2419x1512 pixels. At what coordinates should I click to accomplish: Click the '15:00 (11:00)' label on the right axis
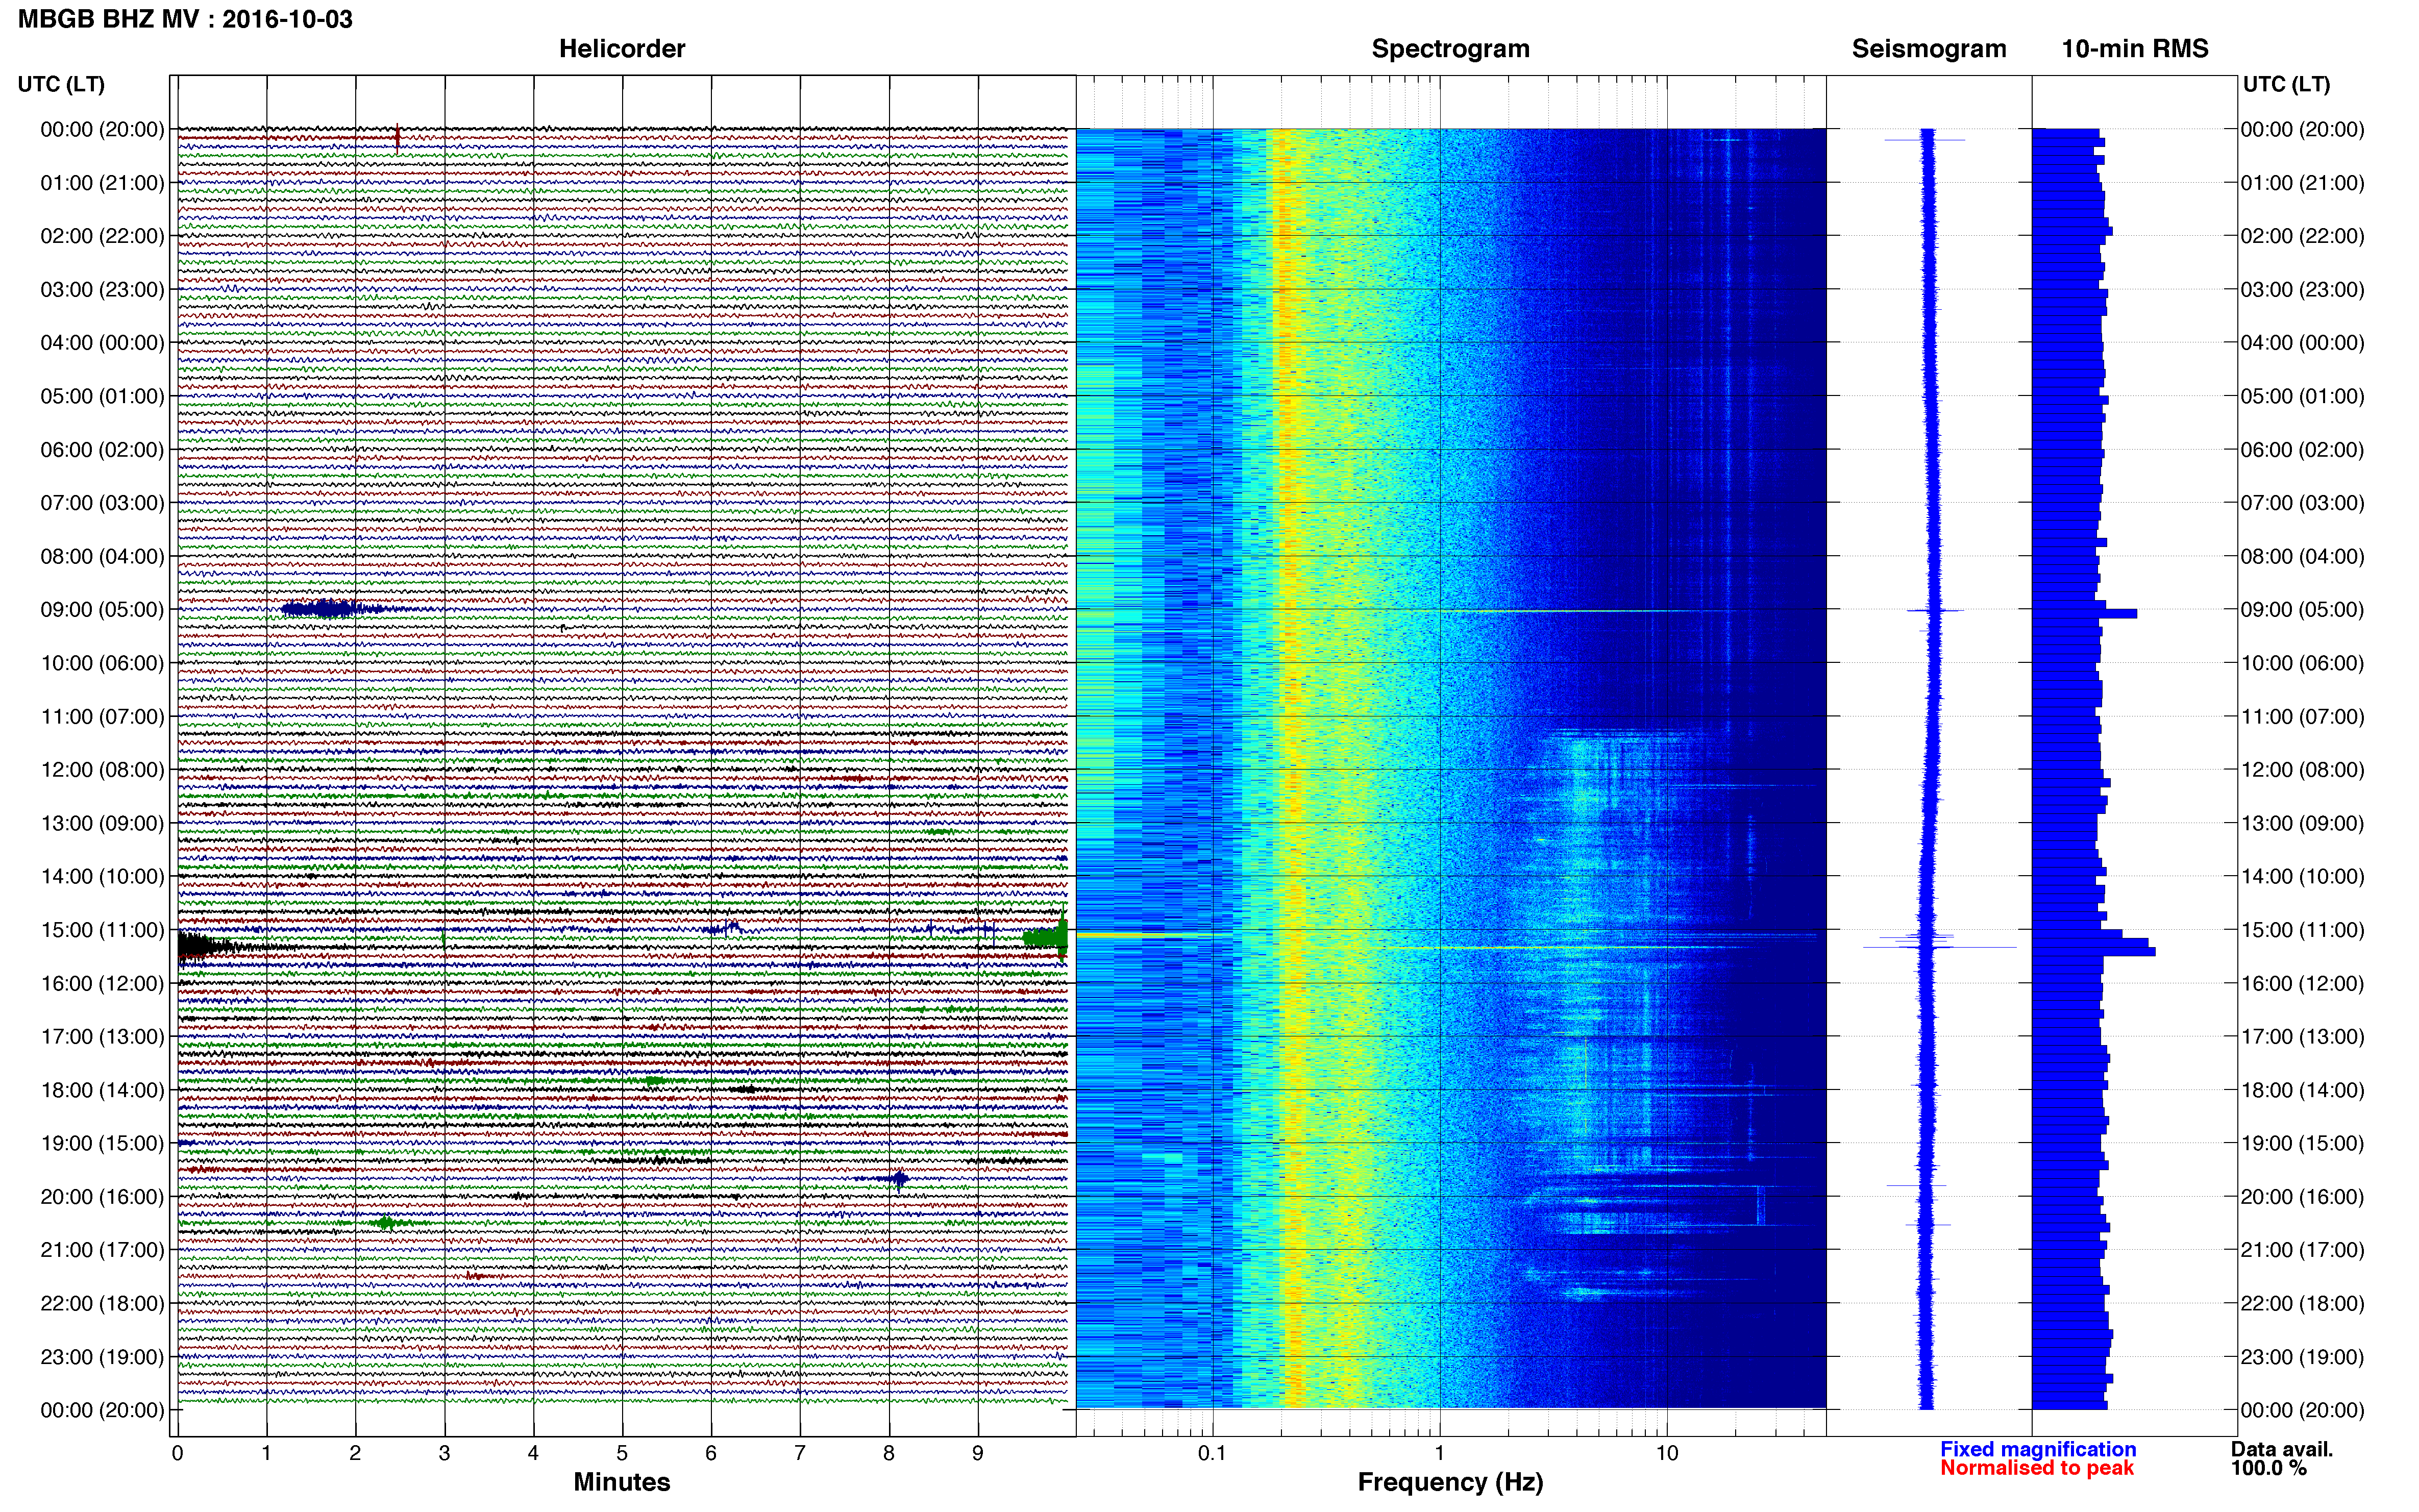coord(2302,930)
